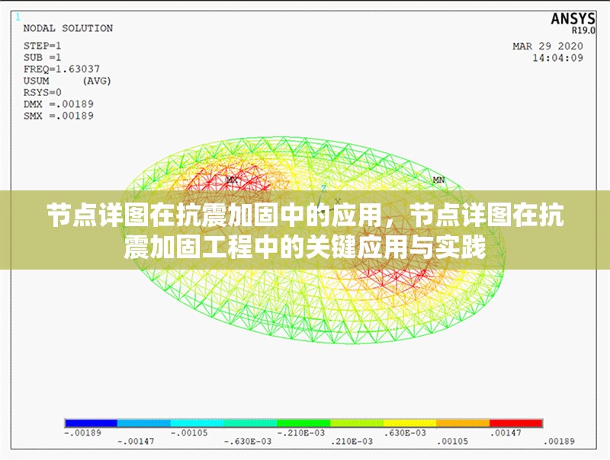Select the orange legend color band
The width and height of the screenshot is (610, 460).
462,422
